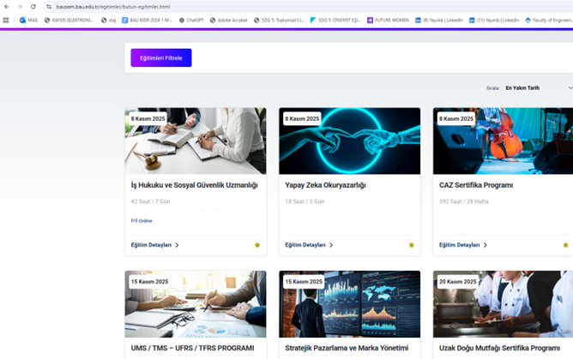Star the Yapay Zeka Okuryazarlığı course

click(x=412, y=245)
